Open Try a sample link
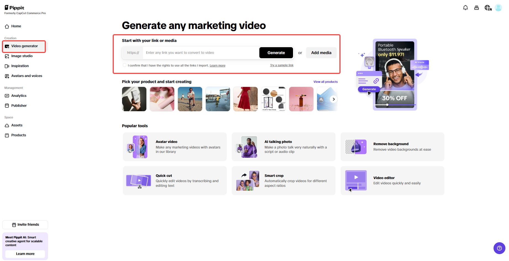The width and height of the screenshot is (509, 261). 281,65
